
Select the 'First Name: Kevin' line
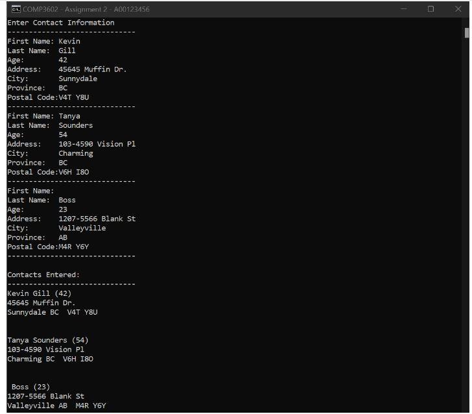pos(43,42)
